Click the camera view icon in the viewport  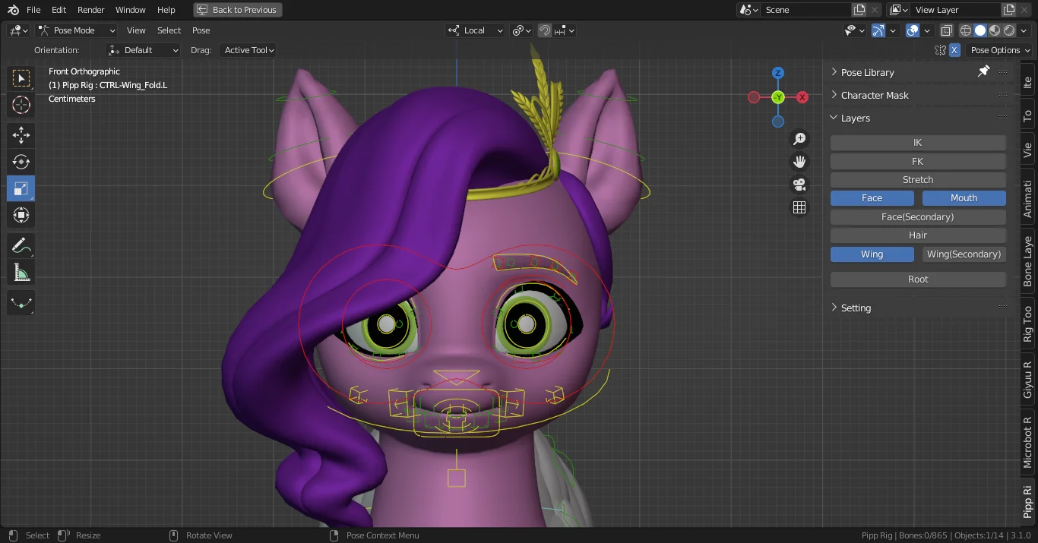(799, 184)
